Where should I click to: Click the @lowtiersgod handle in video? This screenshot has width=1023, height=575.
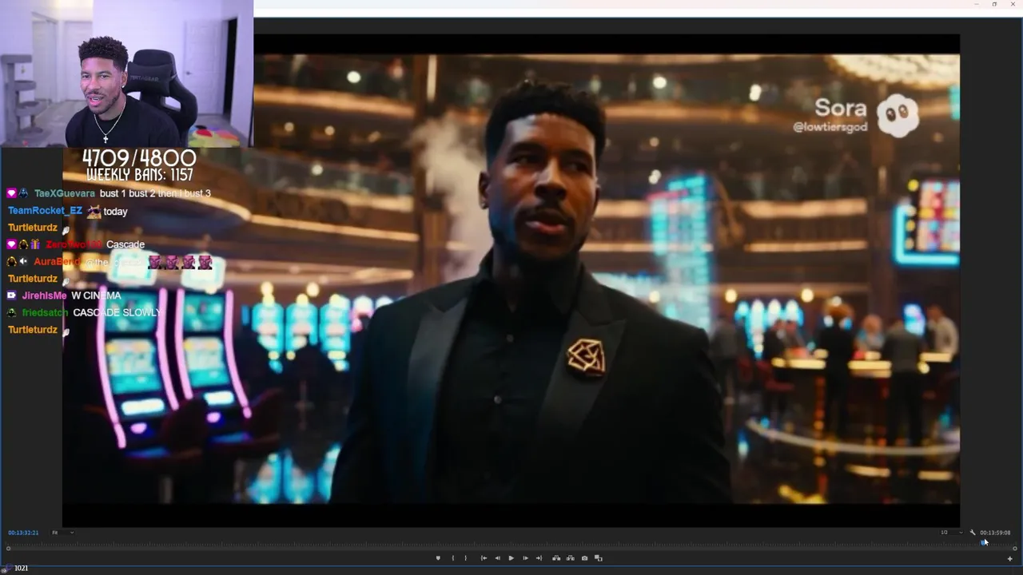pyautogui.click(x=830, y=127)
